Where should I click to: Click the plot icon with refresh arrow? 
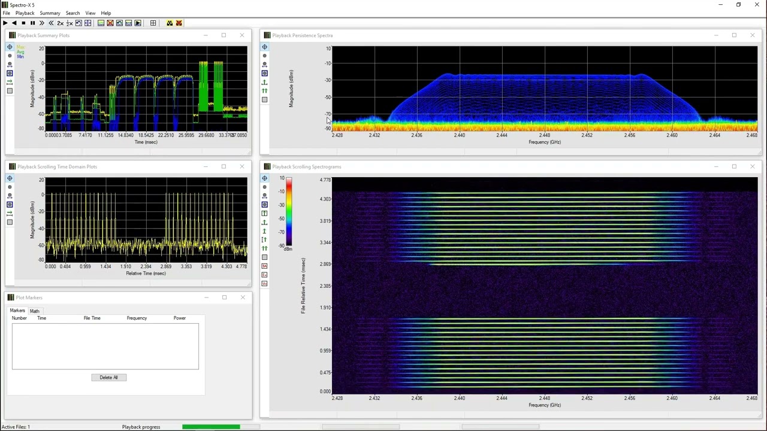click(119, 23)
